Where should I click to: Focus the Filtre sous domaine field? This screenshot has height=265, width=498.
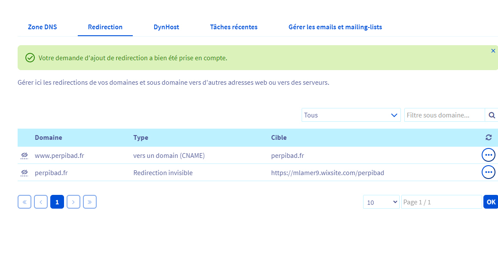(x=444, y=115)
